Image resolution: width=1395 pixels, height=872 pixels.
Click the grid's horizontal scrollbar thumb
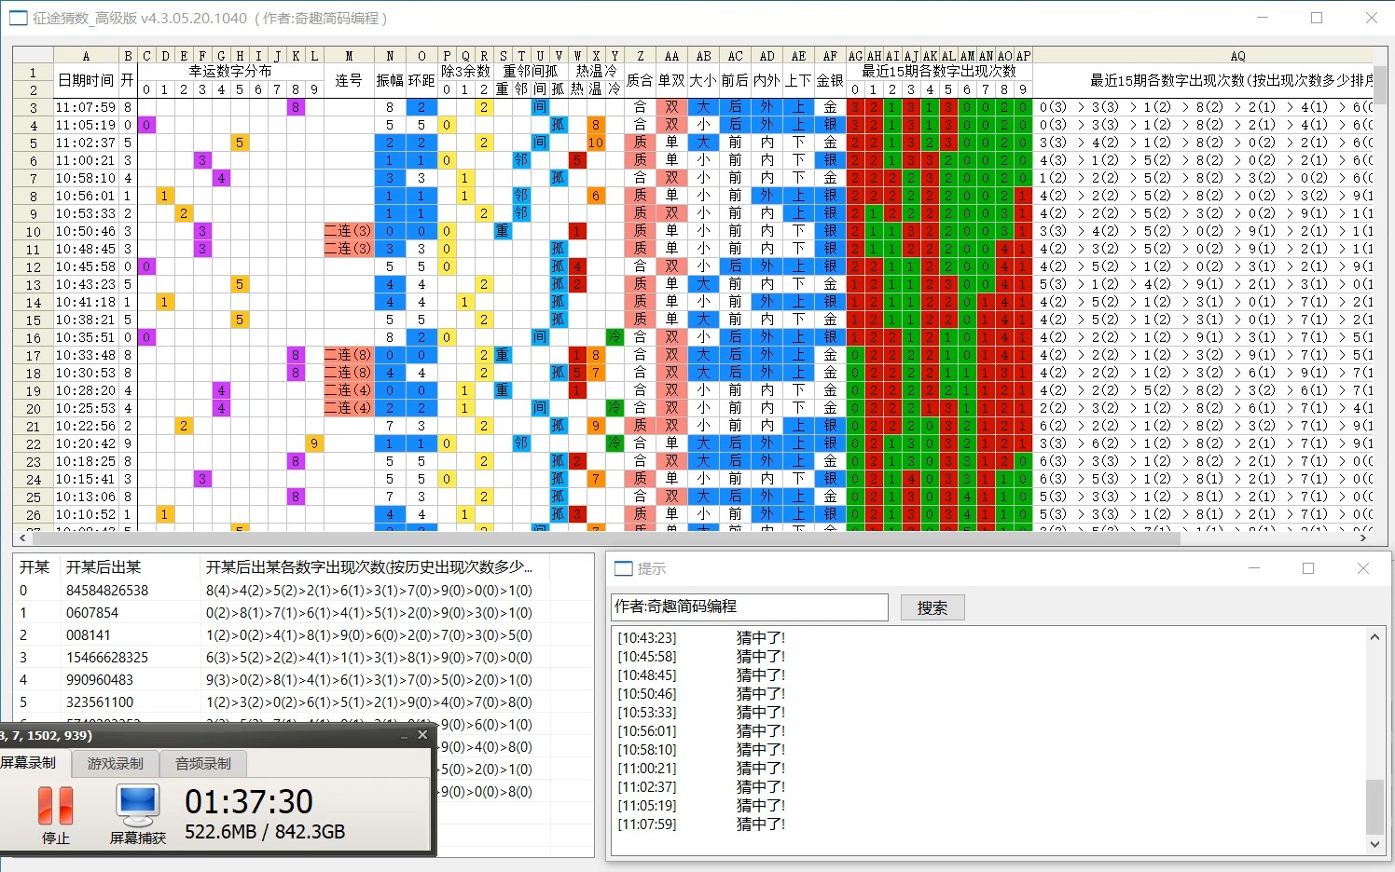pos(606,538)
